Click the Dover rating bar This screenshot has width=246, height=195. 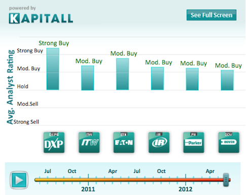point(227,80)
